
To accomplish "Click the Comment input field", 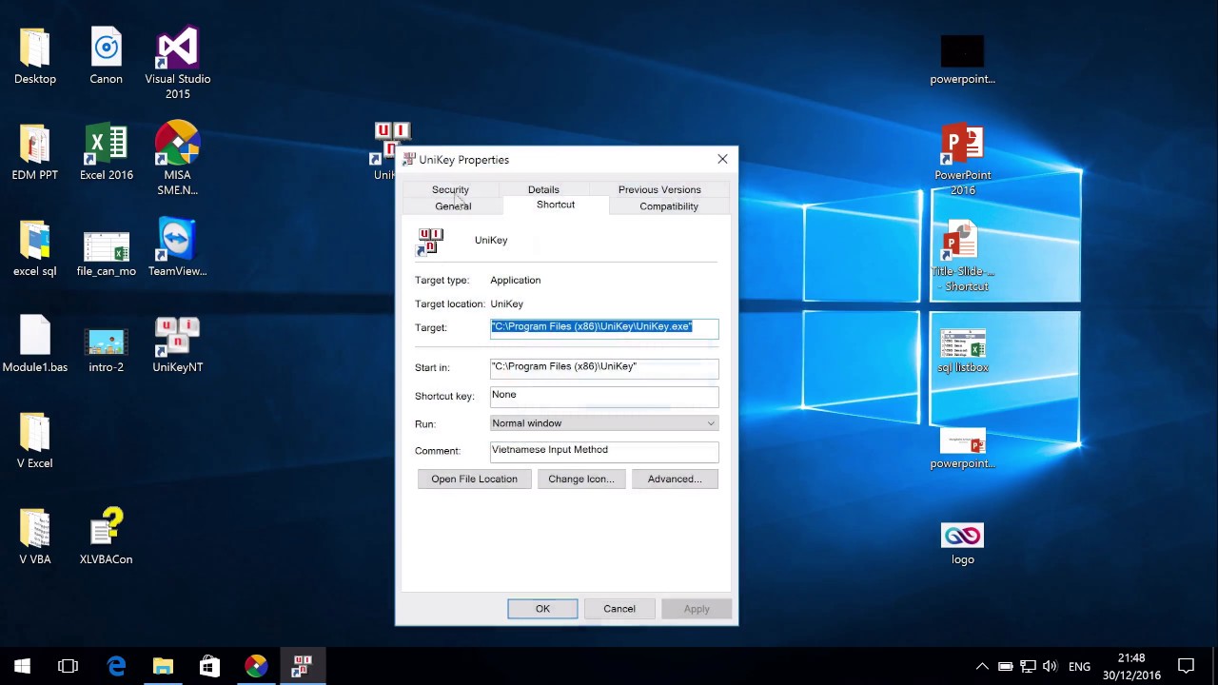I will tap(604, 451).
